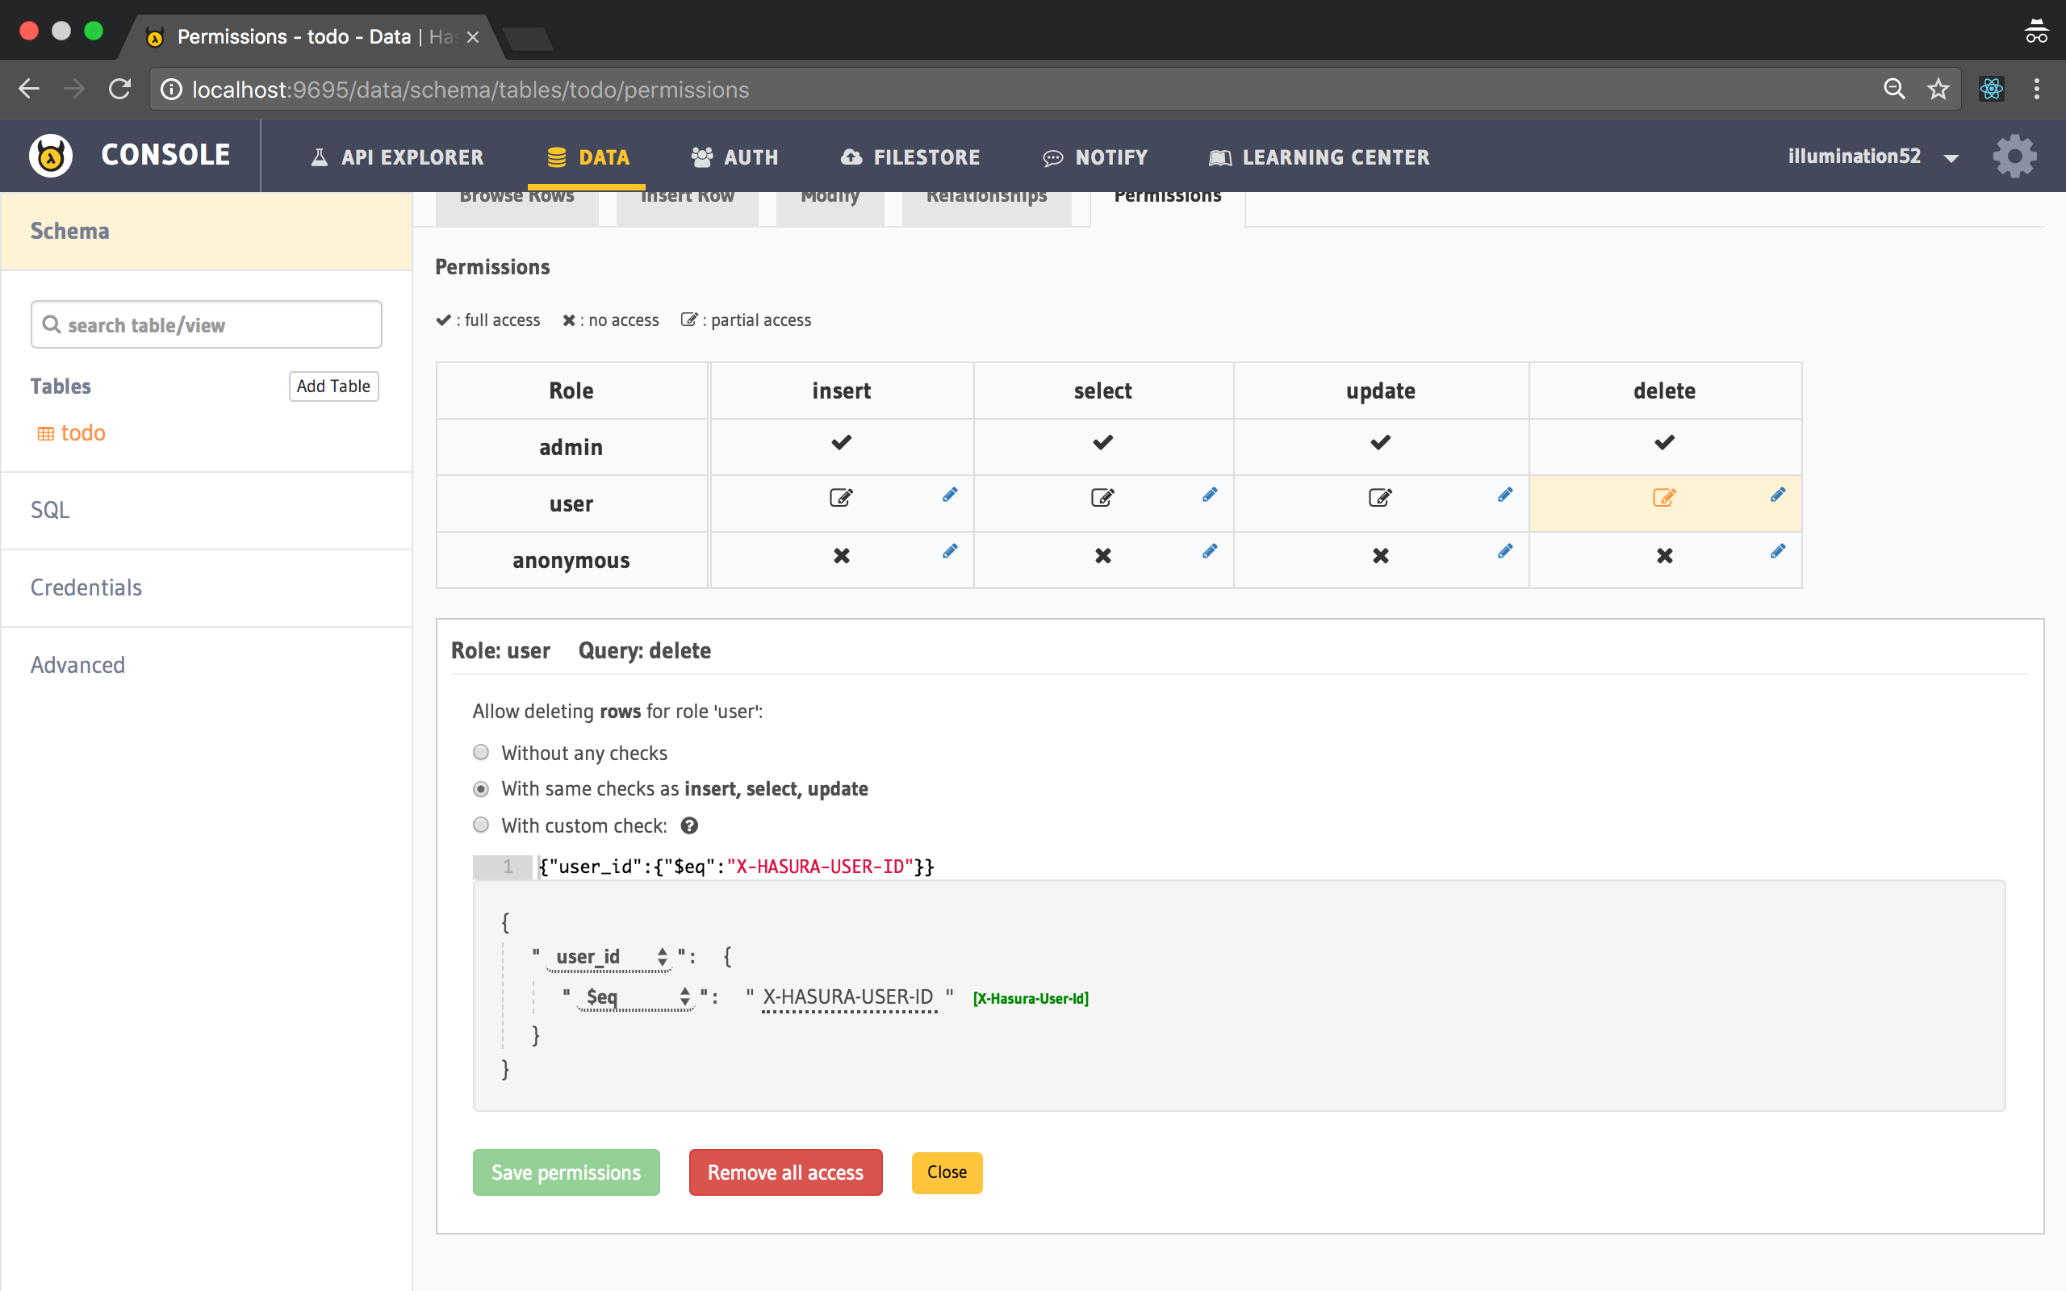Select the 'With custom check' option
Screen dimensions: 2066x1291
tap(481, 825)
